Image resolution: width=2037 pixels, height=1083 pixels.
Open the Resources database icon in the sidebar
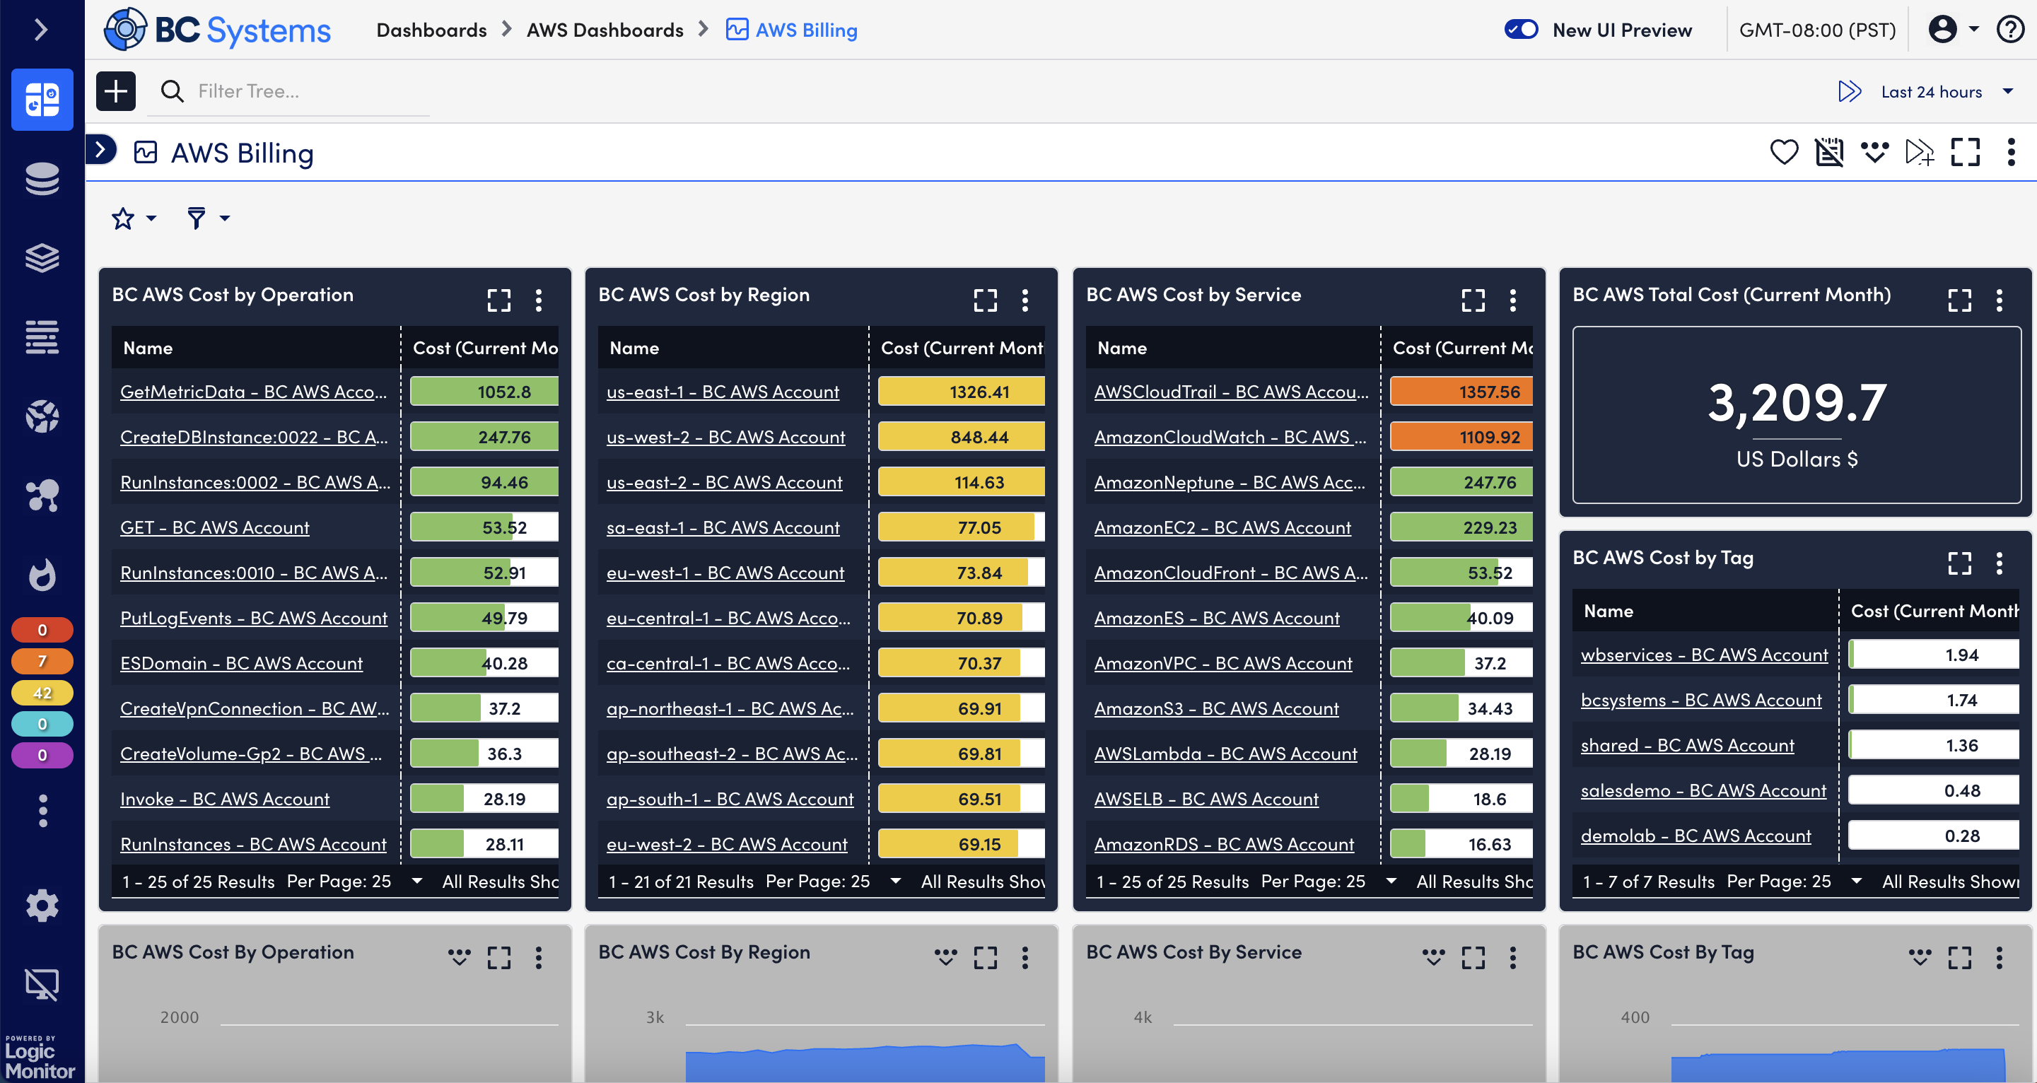(42, 180)
